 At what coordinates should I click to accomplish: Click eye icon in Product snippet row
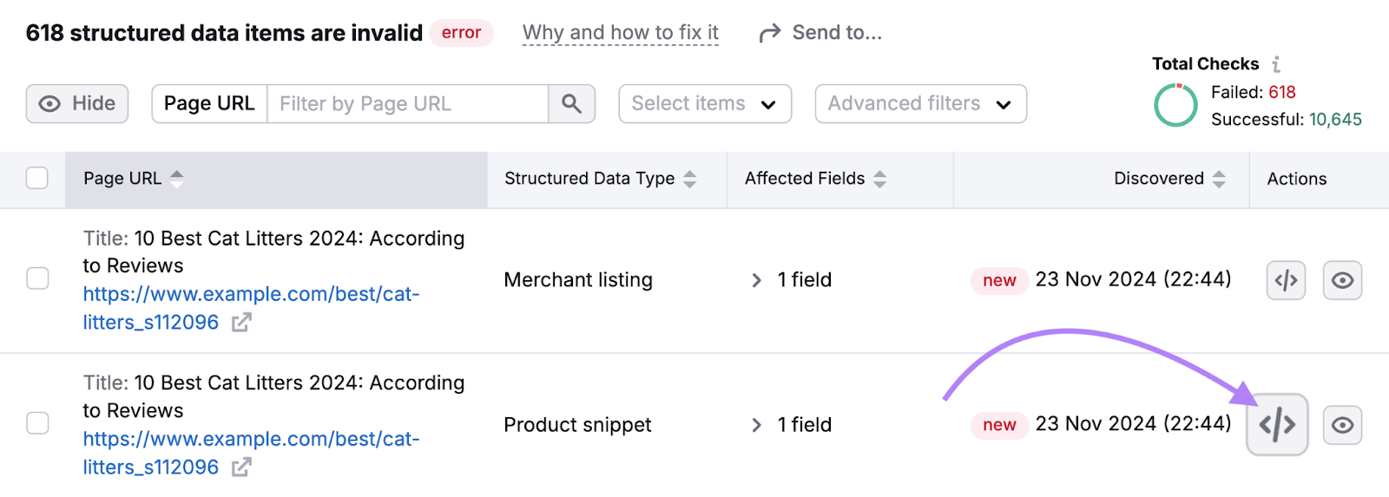(1342, 425)
